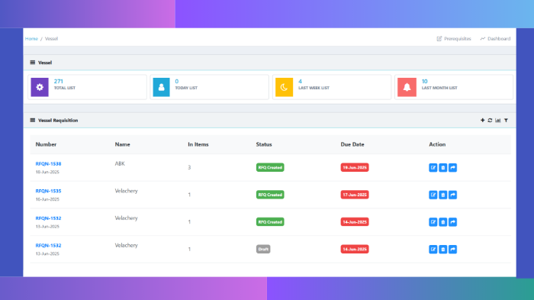Open the chart view icon
Viewport: 534px width, 300px height.
[498, 120]
